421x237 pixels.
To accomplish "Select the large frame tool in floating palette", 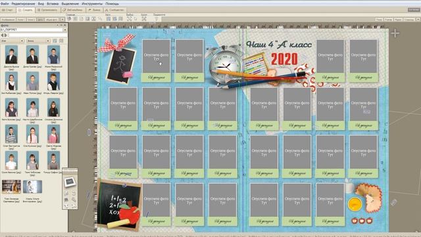I will (70, 182).
